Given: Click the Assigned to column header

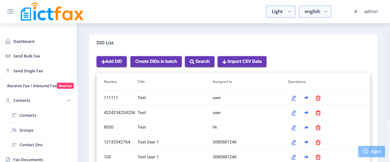Looking at the screenshot, I should 222,82.
